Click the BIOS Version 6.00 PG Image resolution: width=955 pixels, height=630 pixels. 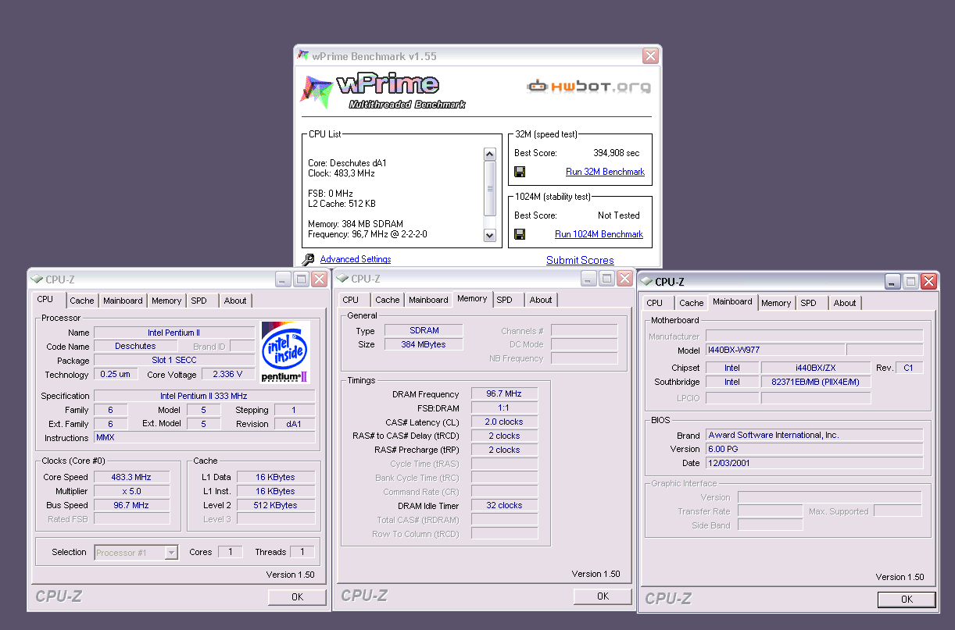814,449
